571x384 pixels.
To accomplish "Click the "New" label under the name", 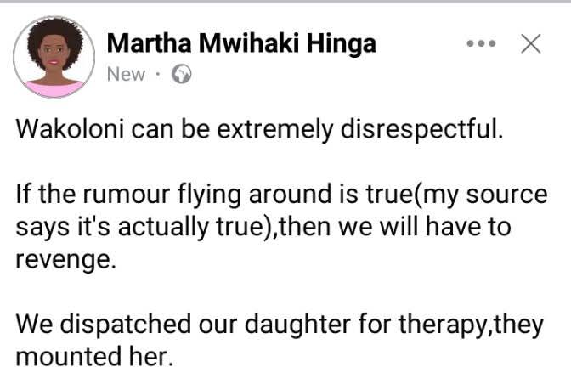I will coord(126,75).
